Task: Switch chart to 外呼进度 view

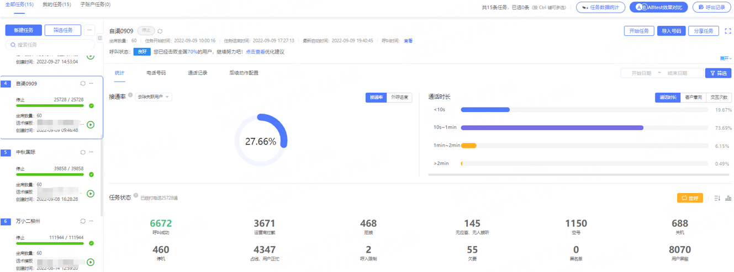Action: [x=399, y=97]
